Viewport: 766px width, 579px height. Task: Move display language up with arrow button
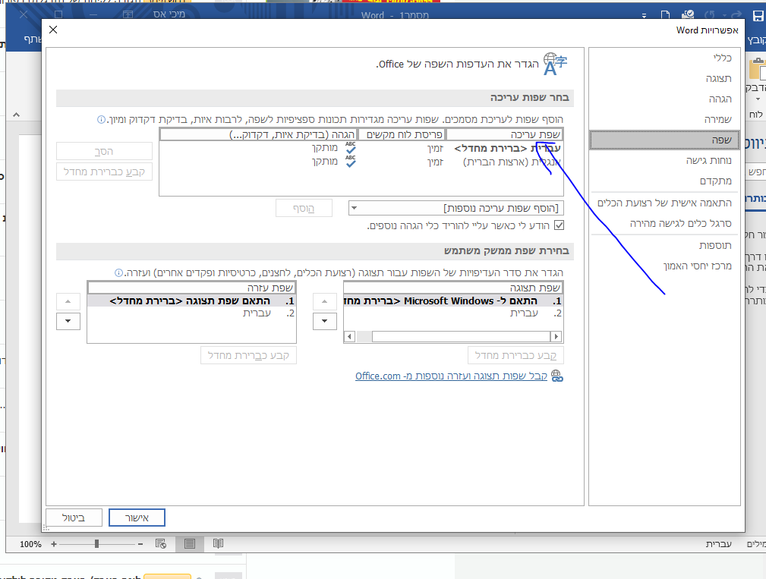[324, 302]
